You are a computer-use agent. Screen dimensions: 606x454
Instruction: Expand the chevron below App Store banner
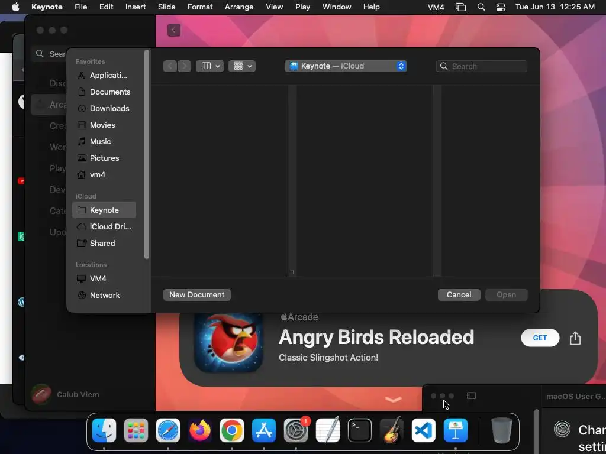tap(394, 400)
